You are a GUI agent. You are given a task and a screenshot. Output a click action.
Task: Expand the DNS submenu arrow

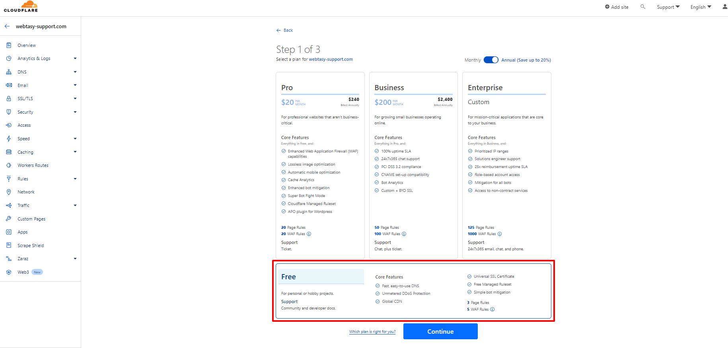[x=75, y=72]
